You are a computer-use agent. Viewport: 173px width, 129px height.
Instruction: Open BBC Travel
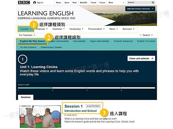click(x=93, y=3)
